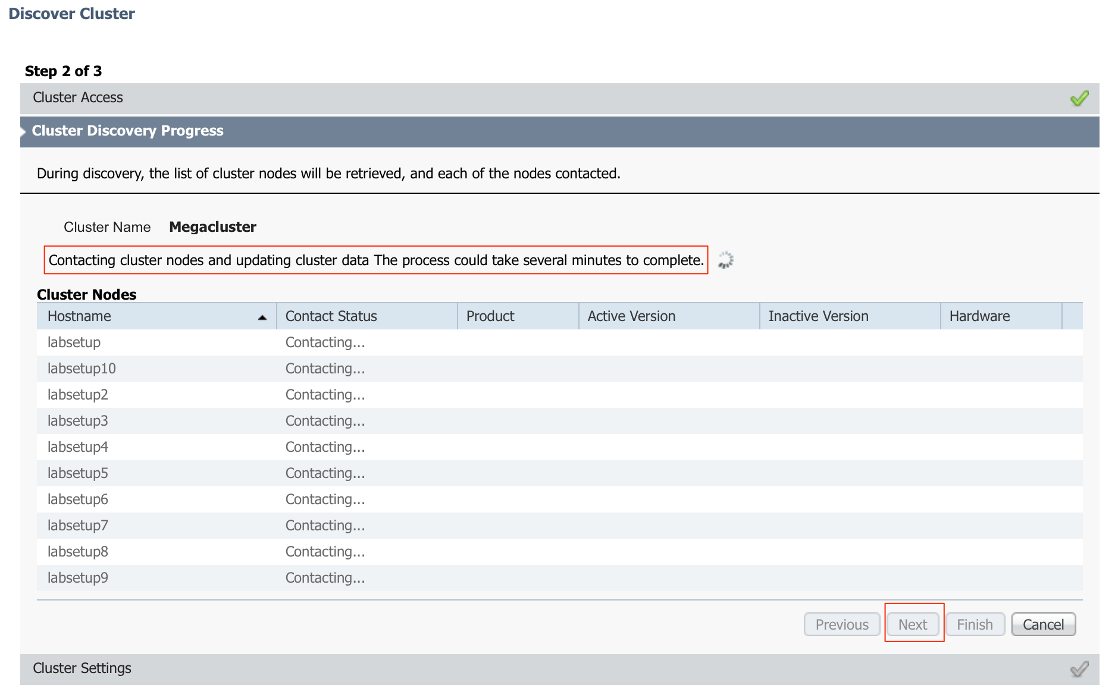Click the Megacluster cluster name
Image resolution: width=1115 pixels, height=698 pixels.
212,227
